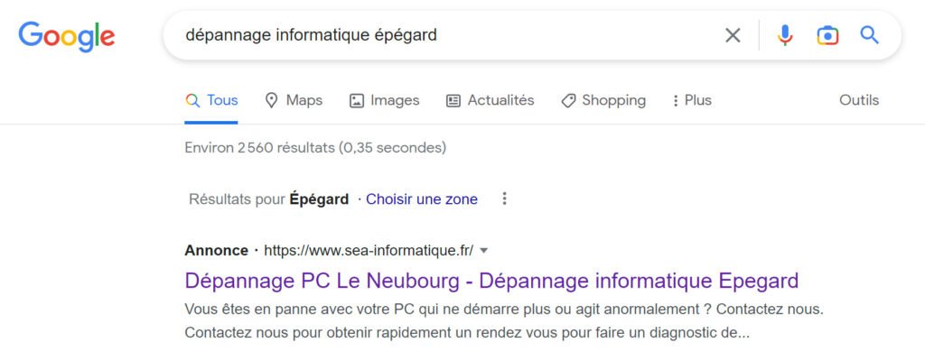Open the Outils search tools
Viewport: 925px width, 361px height.
(859, 100)
